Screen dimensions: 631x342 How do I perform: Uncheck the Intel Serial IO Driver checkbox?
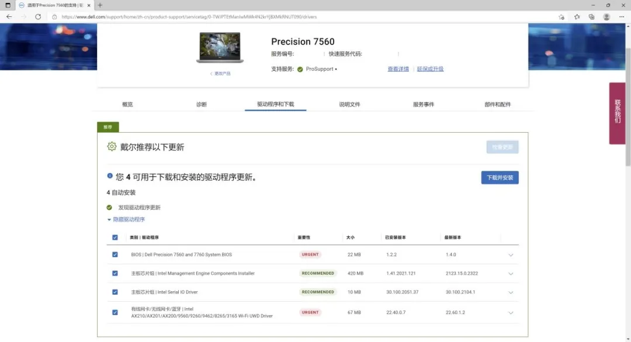coord(115,292)
